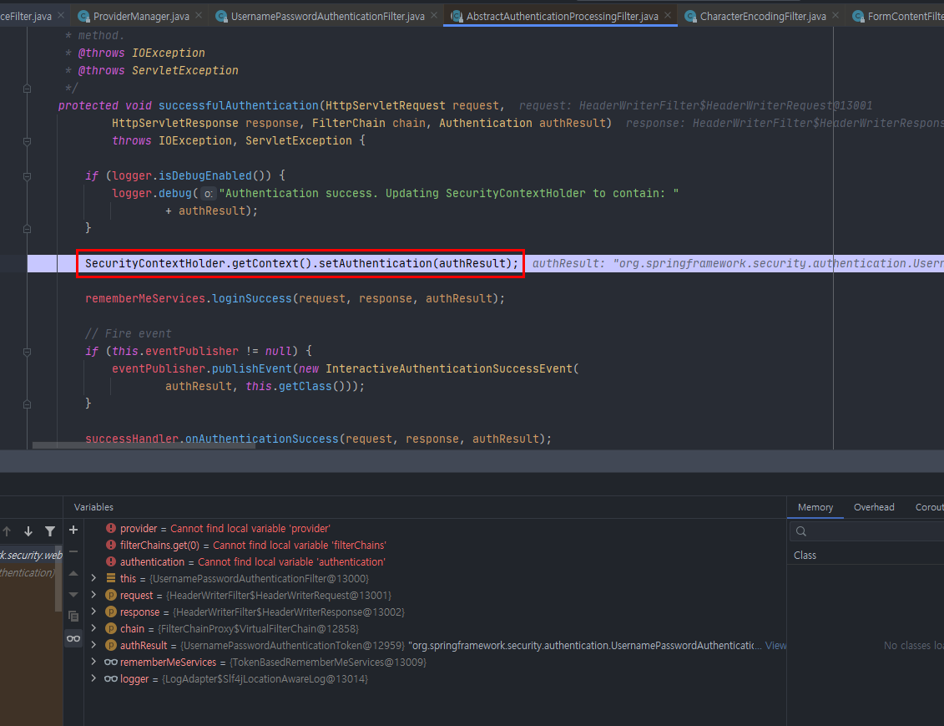Toggle show watches glasses icon
The image size is (944, 726).
(x=73, y=638)
